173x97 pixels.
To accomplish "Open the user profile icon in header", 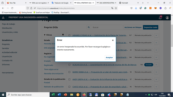I will click(167, 18).
